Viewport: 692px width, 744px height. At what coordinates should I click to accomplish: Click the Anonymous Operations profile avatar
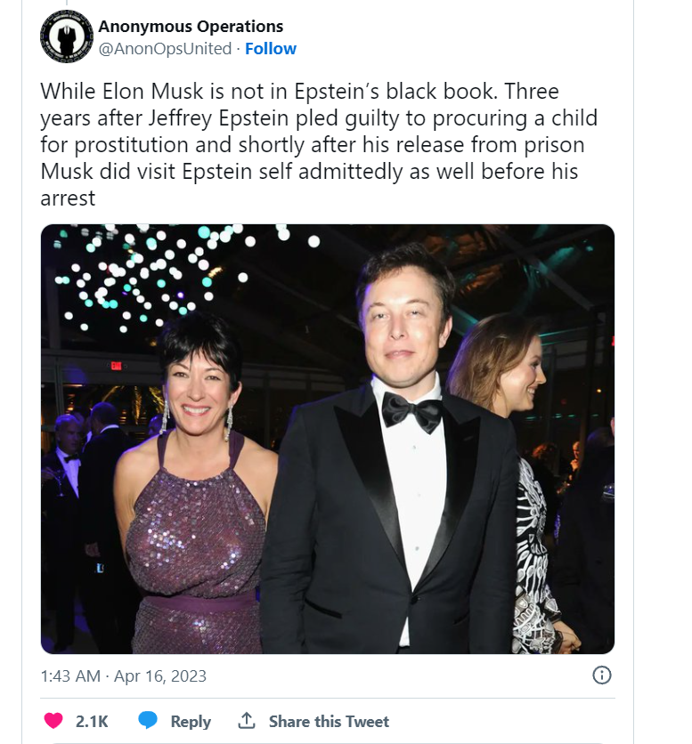pyautogui.click(x=67, y=36)
